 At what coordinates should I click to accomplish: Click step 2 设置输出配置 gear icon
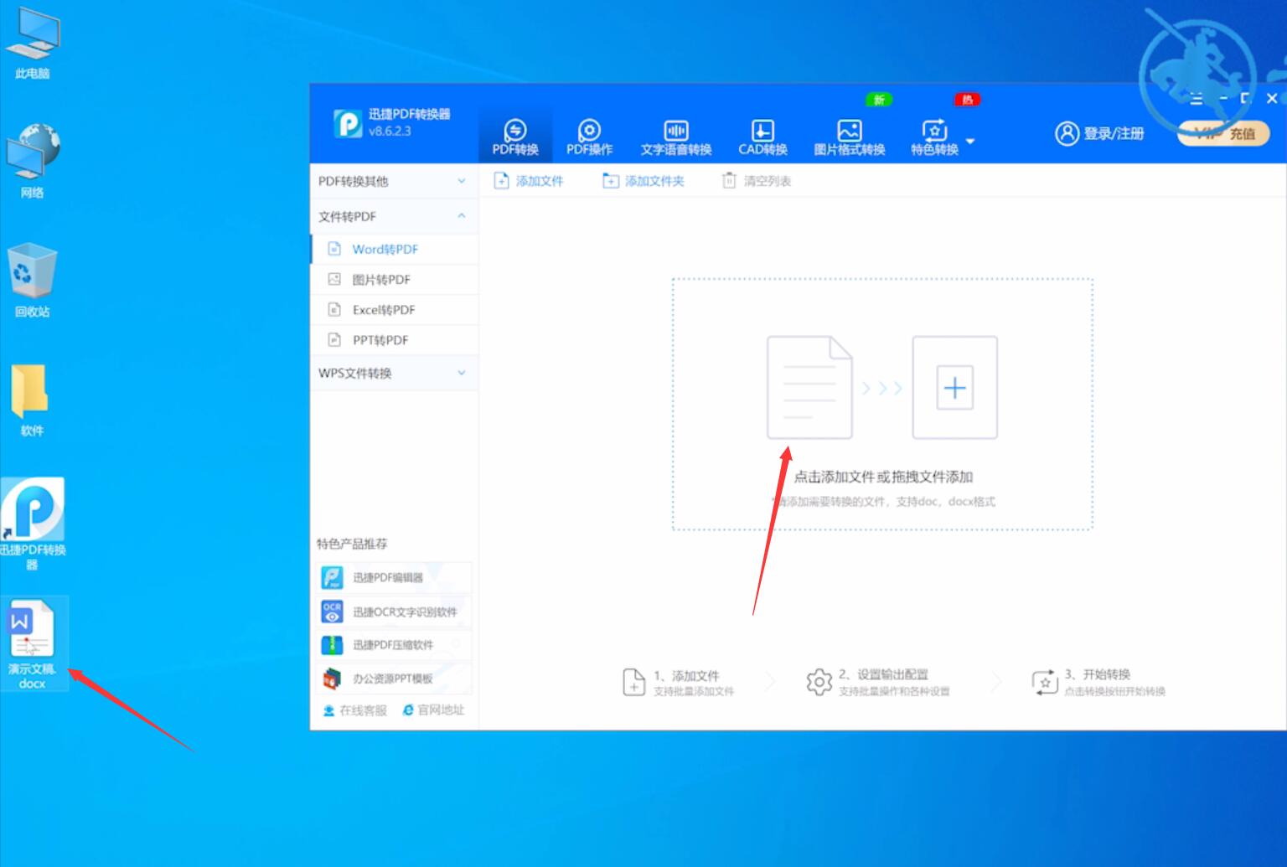coord(819,682)
